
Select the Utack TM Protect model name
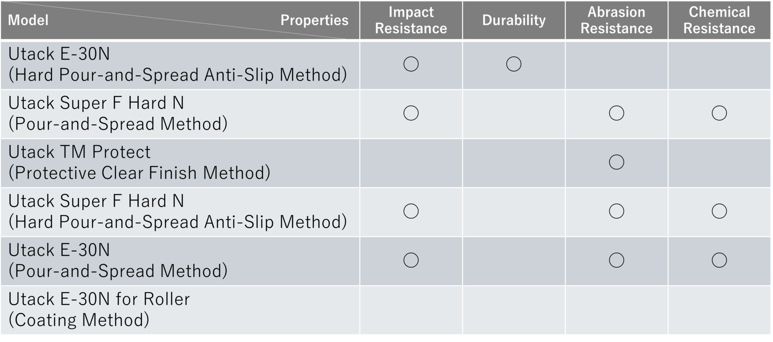pyautogui.click(x=79, y=152)
